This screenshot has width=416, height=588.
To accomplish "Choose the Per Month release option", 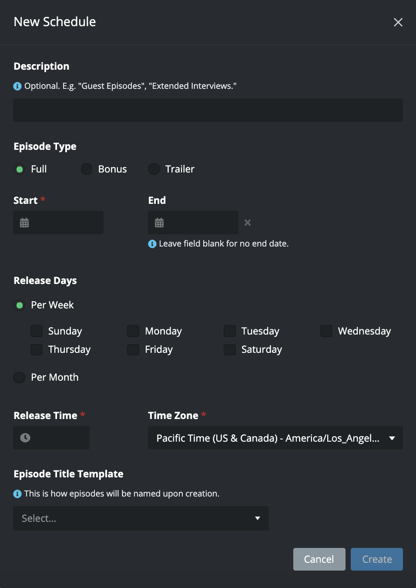I will tap(20, 377).
